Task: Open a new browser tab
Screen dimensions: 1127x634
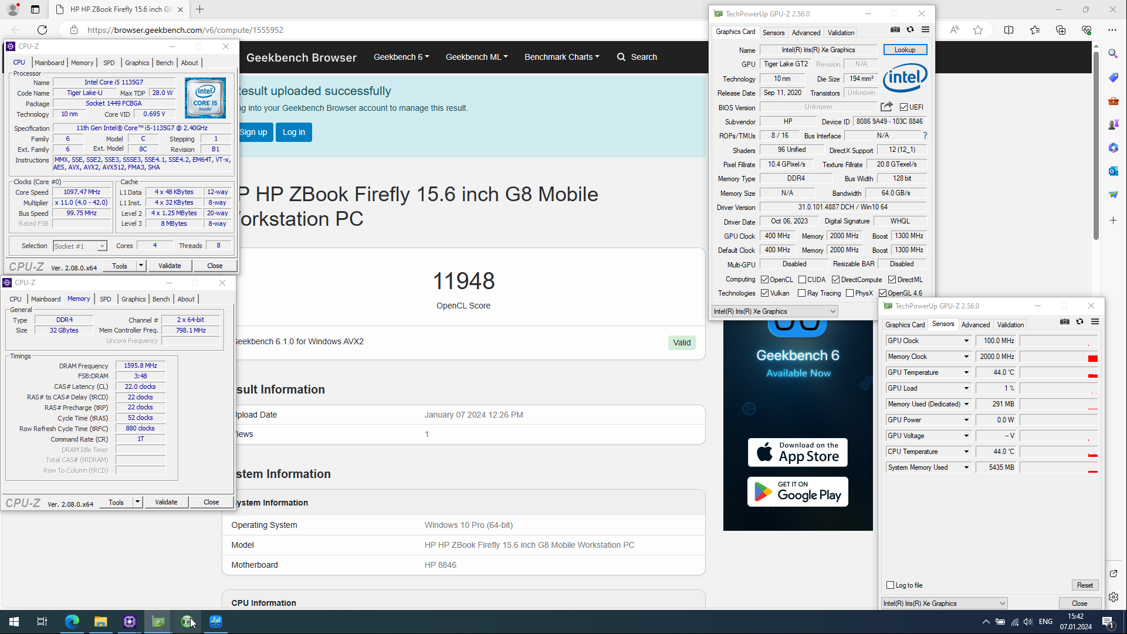Action: tap(200, 9)
